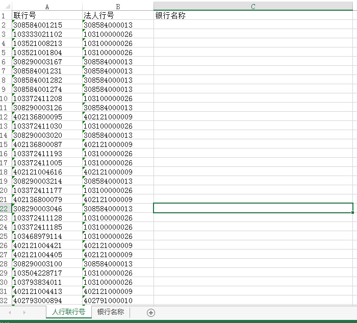Viewport: 357px width, 323px height.
Task: Click cell containing 103504228717
Action: (47, 273)
